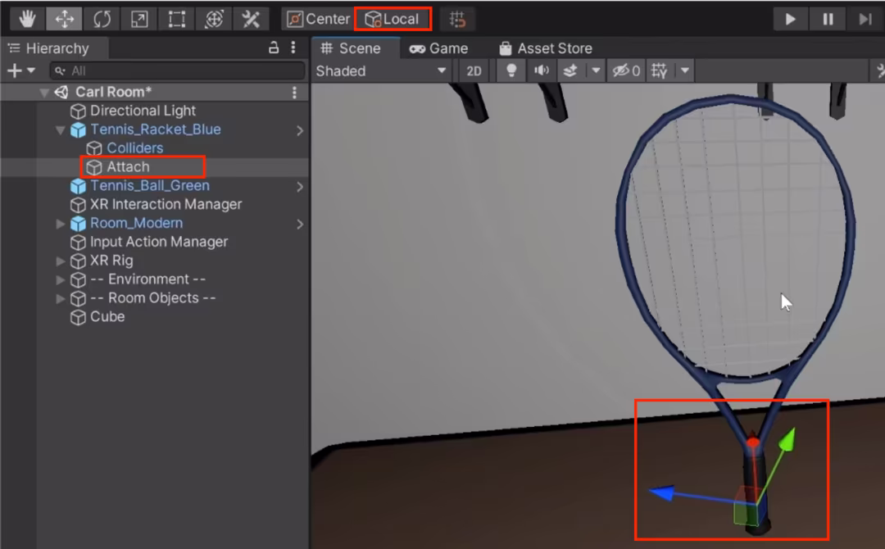Toggle scene lighting bulb
885x549 pixels.
[x=511, y=70]
